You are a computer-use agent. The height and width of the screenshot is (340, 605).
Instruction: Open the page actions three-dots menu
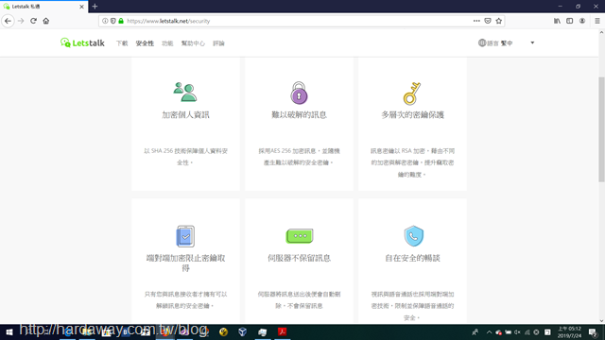click(476, 21)
